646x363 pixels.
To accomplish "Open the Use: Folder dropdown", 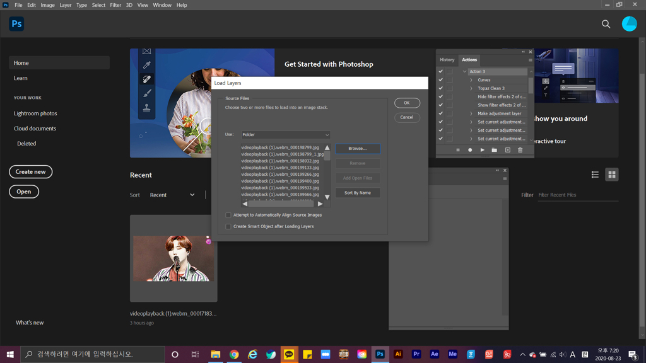I will click(x=286, y=135).
